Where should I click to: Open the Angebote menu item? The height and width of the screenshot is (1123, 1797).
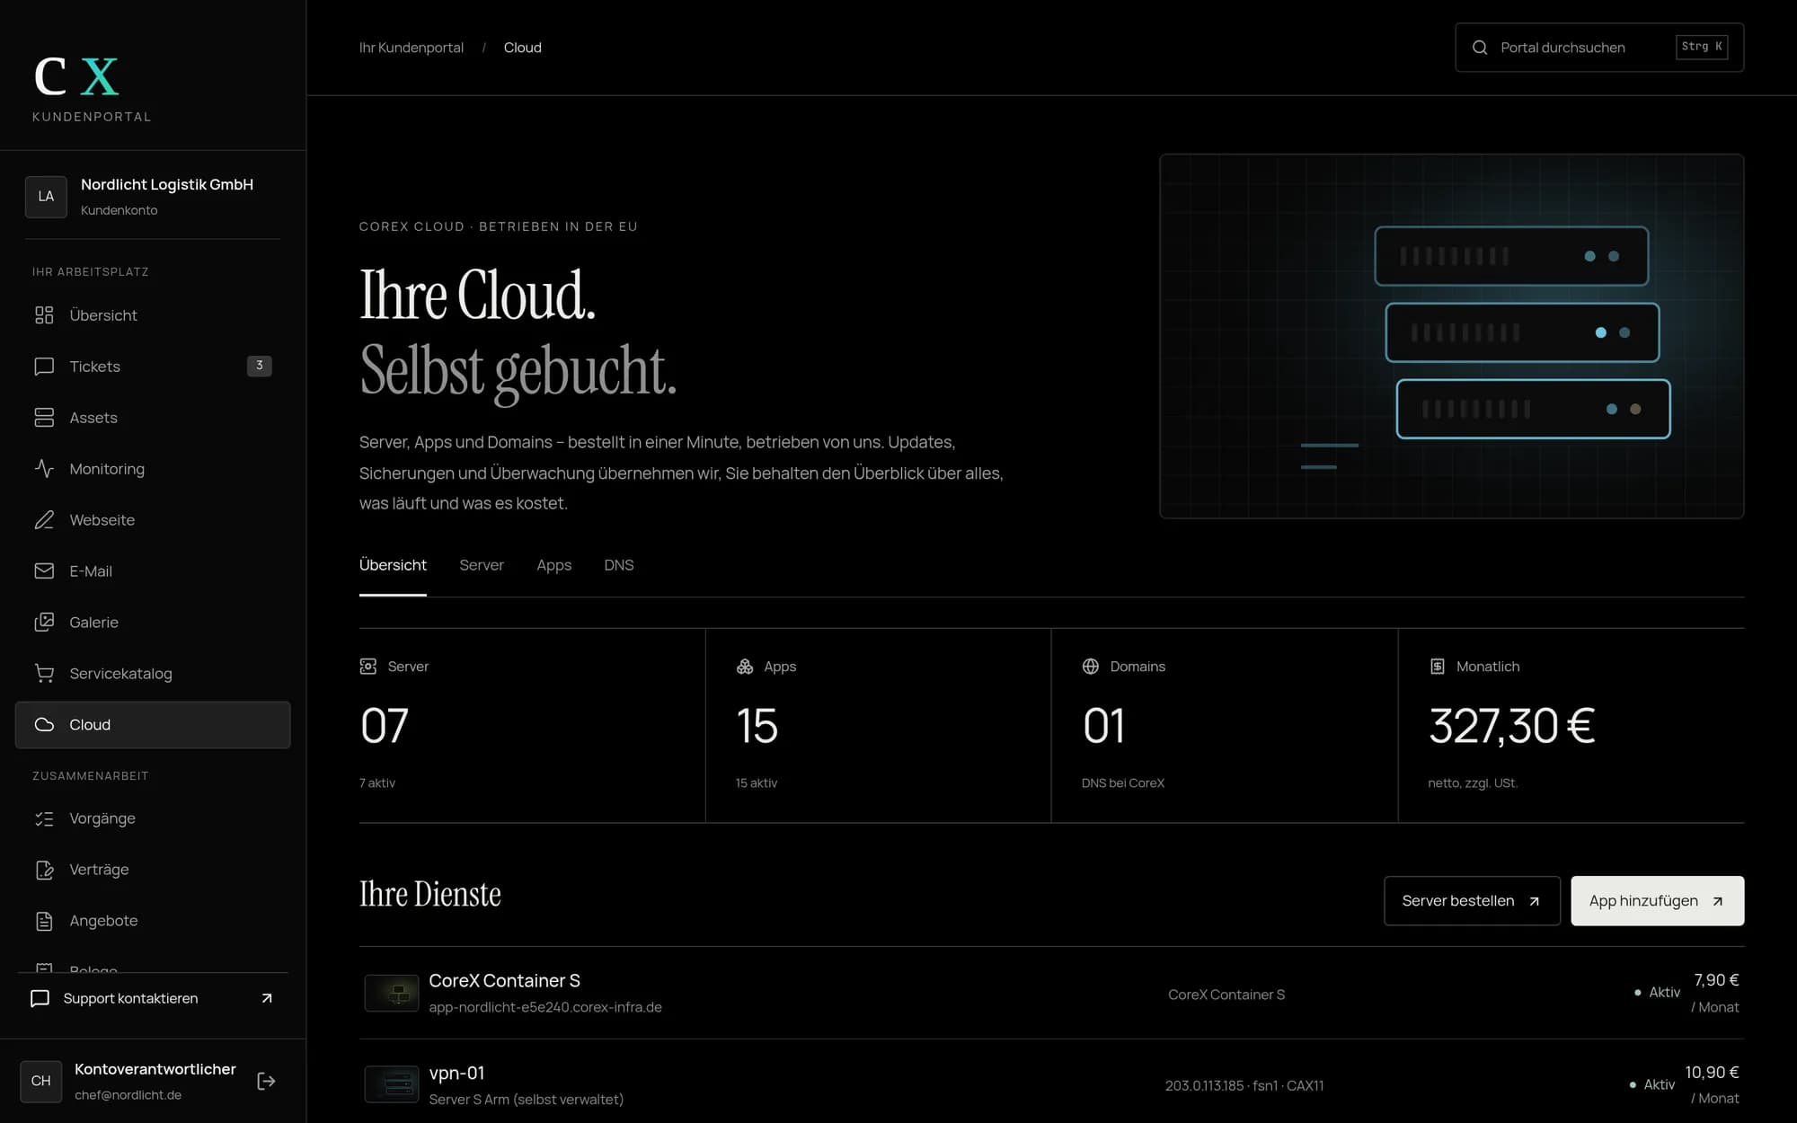click(153, 921)
